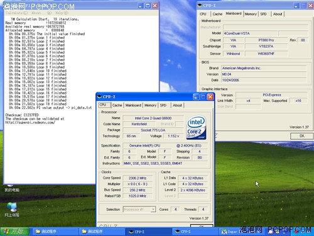Click the Max. Supported value x16
This screenshot has width=314, height=236.
(x=298, y=101)
